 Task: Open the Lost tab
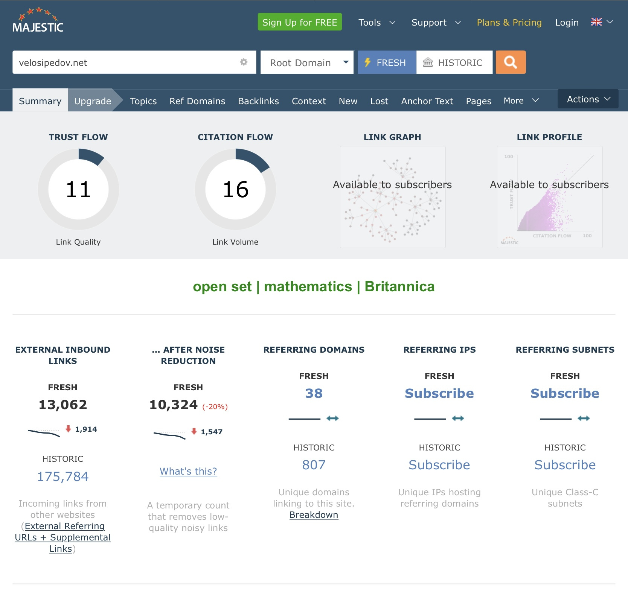(x=379, y=101)
